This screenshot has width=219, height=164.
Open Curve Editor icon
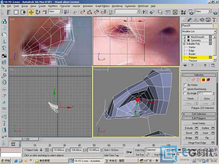[168, 12]
